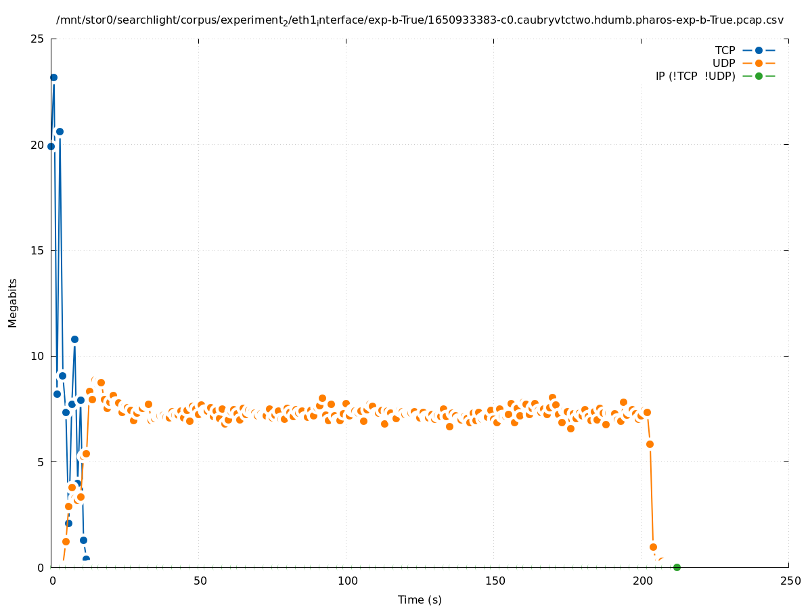Click the green data point on x-axis
This screenshot has height=609, width=810.
click(677, 567)
